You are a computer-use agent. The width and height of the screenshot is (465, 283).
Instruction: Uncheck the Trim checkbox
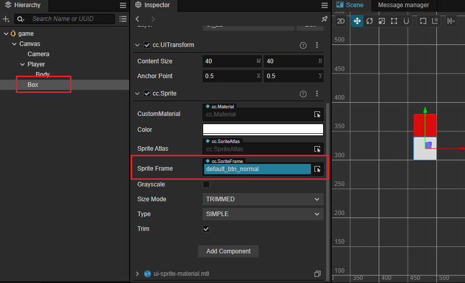pos(206,229)
